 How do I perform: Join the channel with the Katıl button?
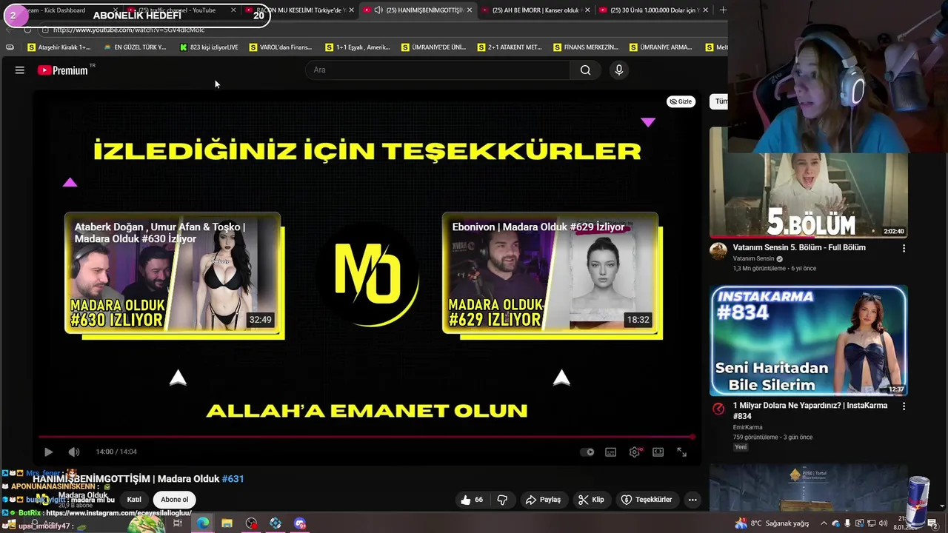(134, 500)
